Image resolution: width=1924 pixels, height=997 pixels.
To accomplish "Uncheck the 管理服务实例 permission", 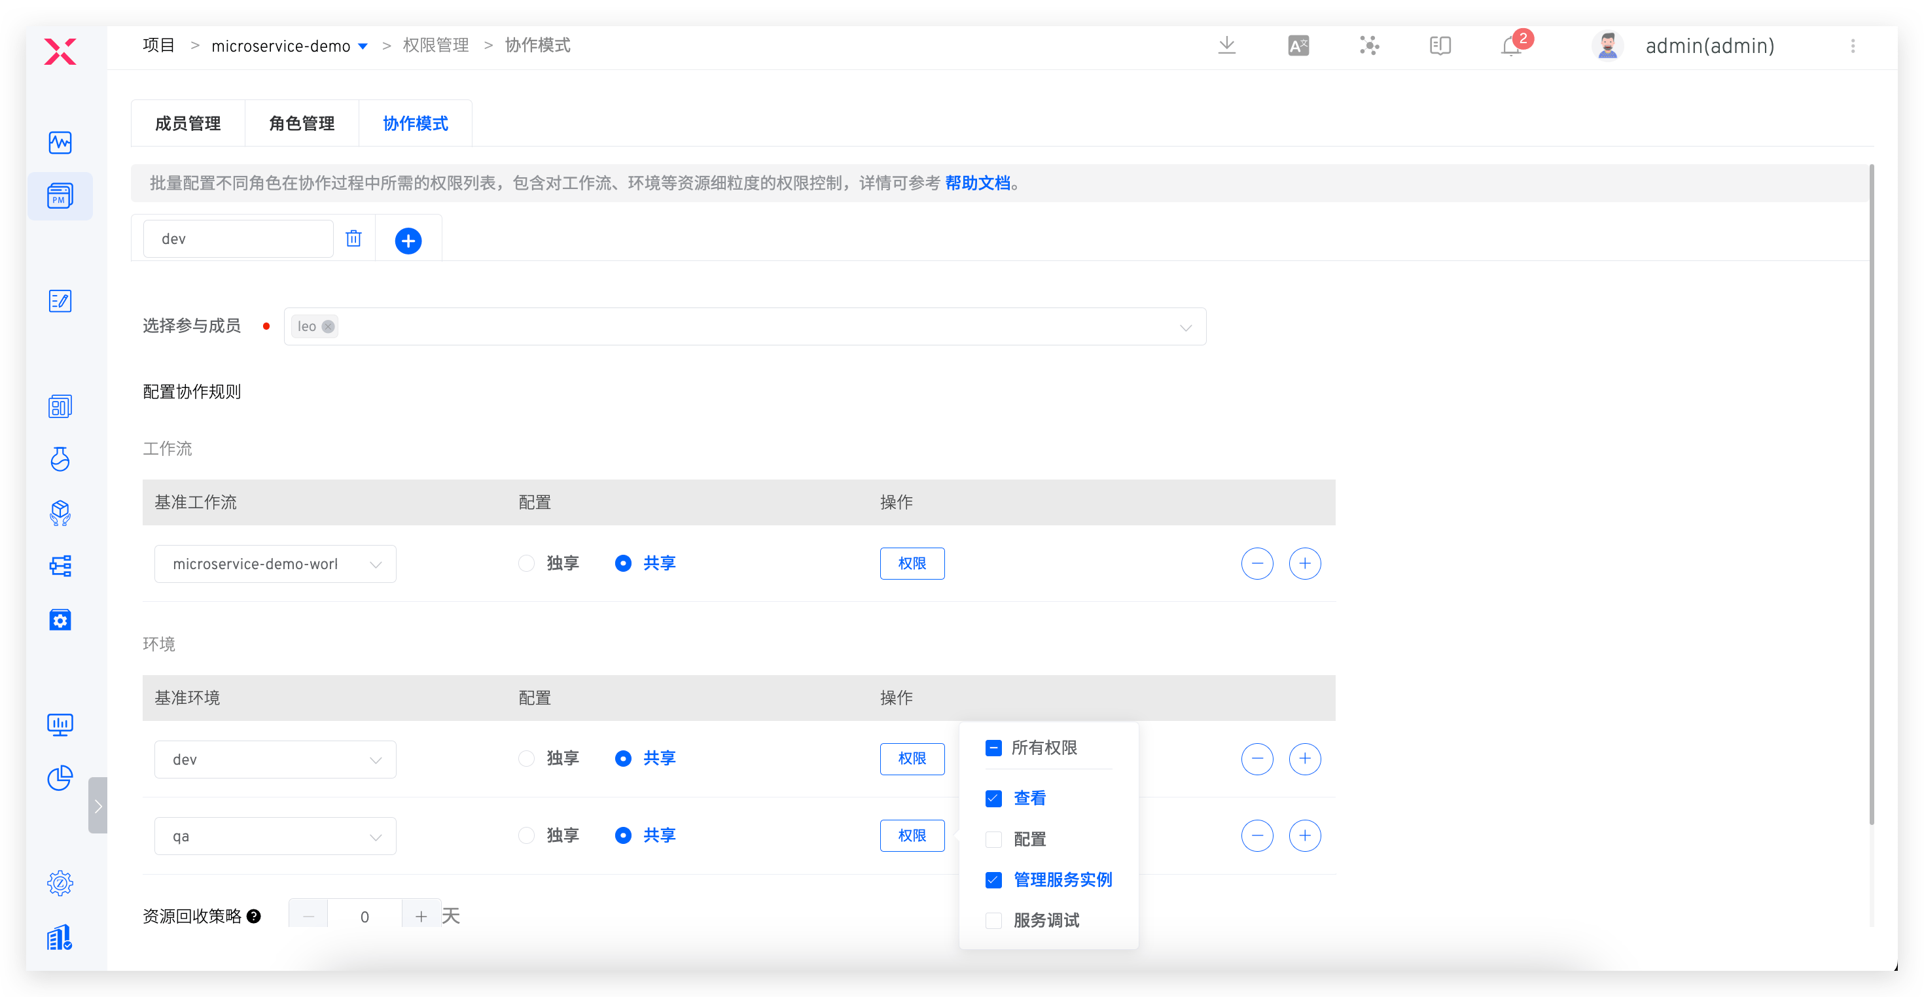I will point(993,880).
